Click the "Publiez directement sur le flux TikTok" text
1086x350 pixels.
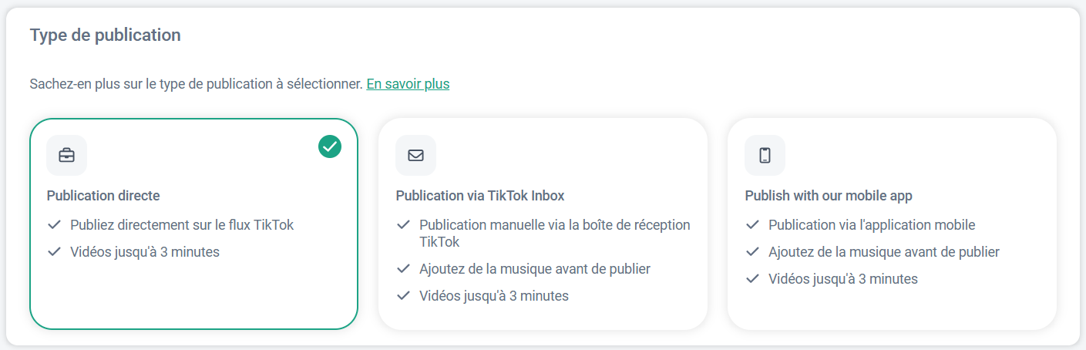click(182, 225)
